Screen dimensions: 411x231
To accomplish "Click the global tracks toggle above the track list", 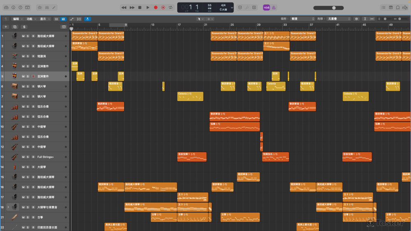I will [64, 27].
